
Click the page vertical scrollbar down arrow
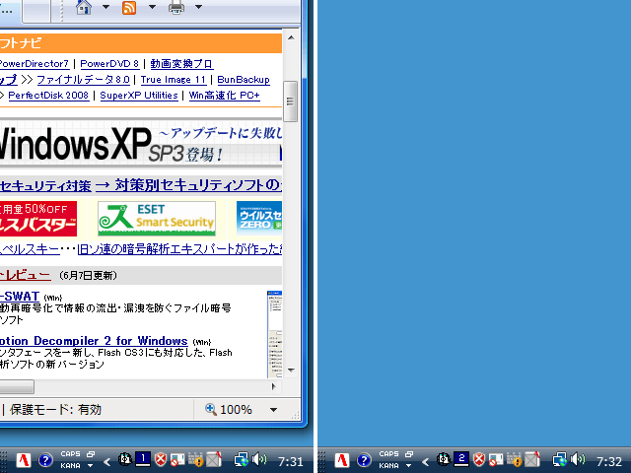(292, 371)
